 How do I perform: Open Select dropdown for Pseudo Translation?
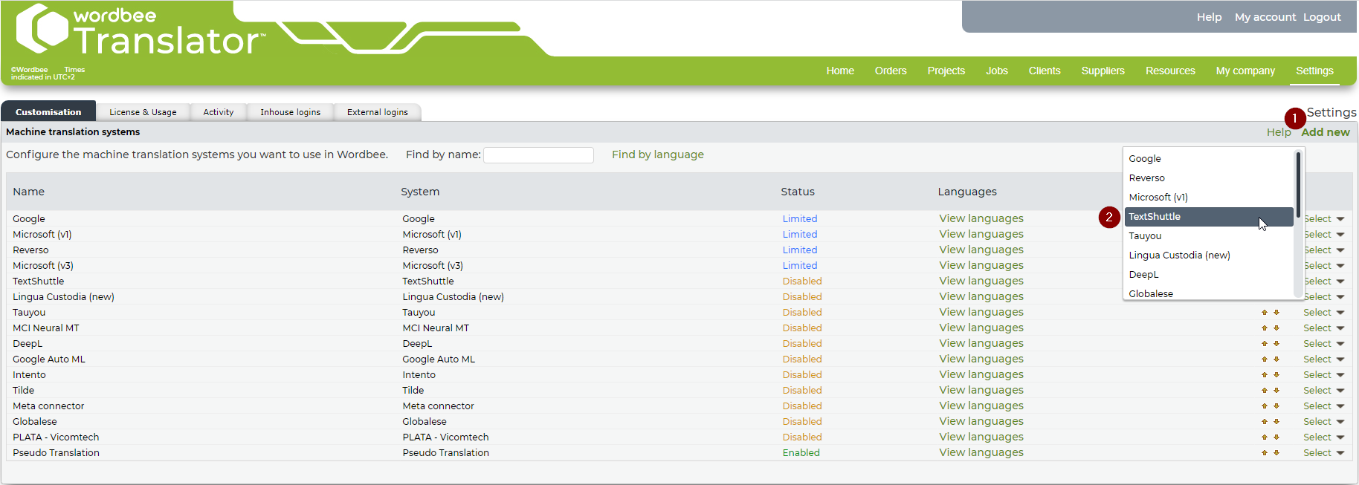[1323, 453]
